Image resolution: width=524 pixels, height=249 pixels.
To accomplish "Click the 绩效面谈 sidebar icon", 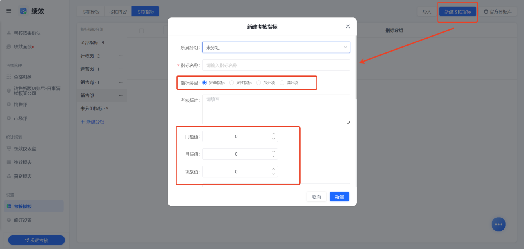I will [x=9, y=47].
